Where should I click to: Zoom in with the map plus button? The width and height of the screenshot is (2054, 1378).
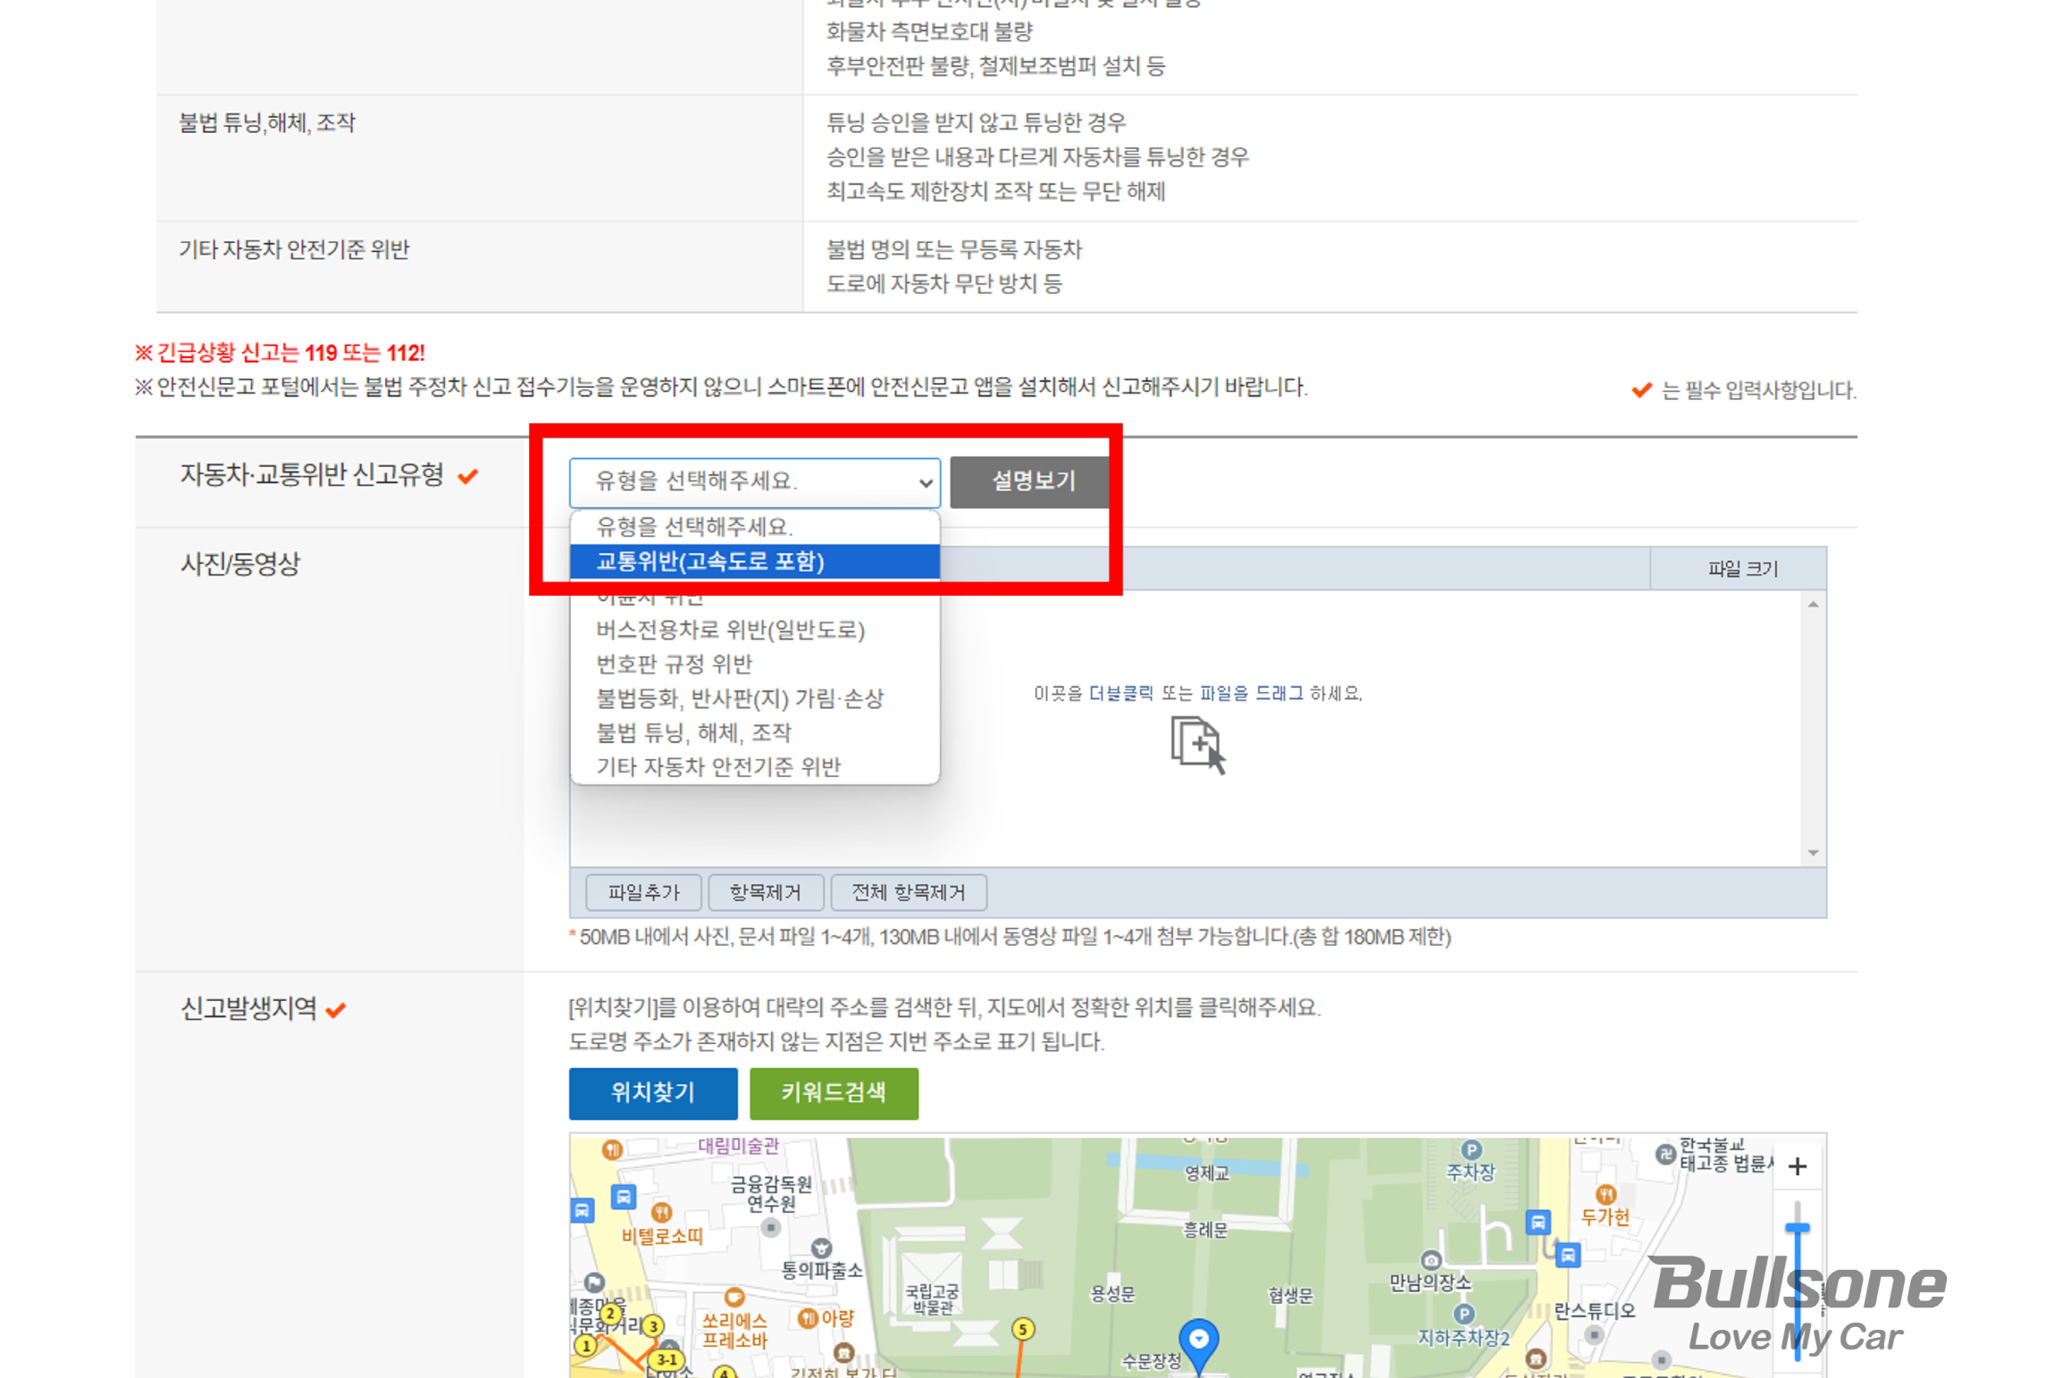(x=1797, y=1165)
